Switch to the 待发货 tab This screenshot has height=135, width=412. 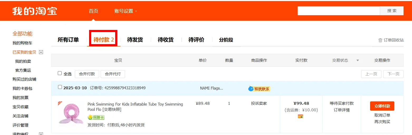coord(135,40)
